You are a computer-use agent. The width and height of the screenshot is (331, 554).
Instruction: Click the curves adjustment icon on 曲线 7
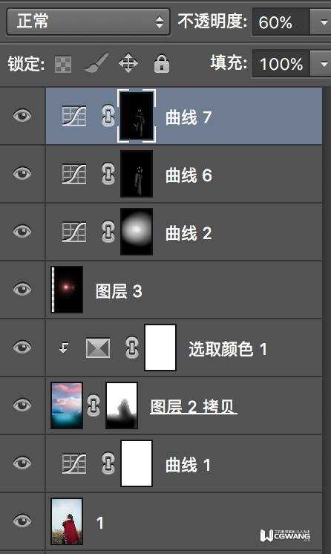74,116
